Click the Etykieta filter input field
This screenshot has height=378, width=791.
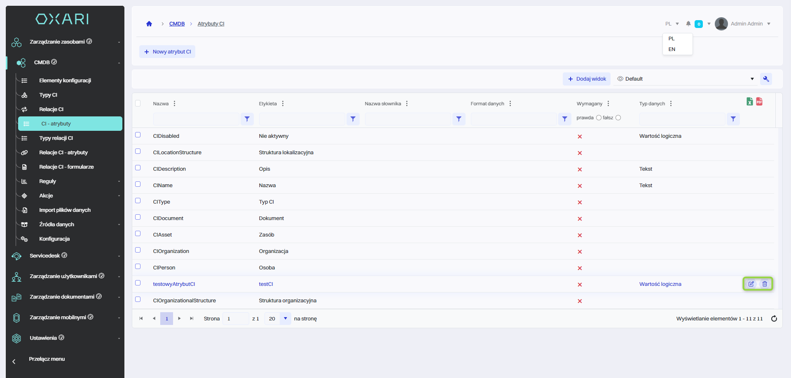coord(302,119)
